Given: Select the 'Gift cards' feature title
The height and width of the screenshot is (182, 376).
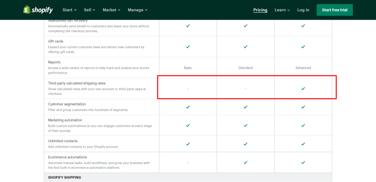Looking at the screenshot, I should [x=56, y=41].
